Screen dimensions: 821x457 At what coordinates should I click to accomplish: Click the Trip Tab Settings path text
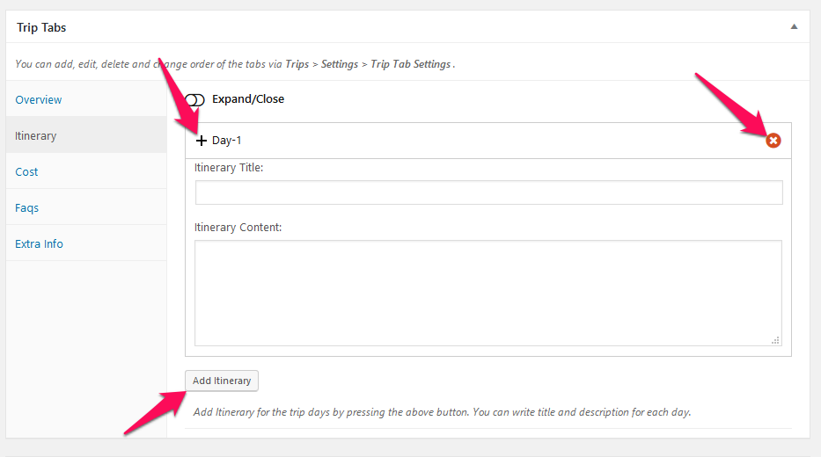[410, 64]
